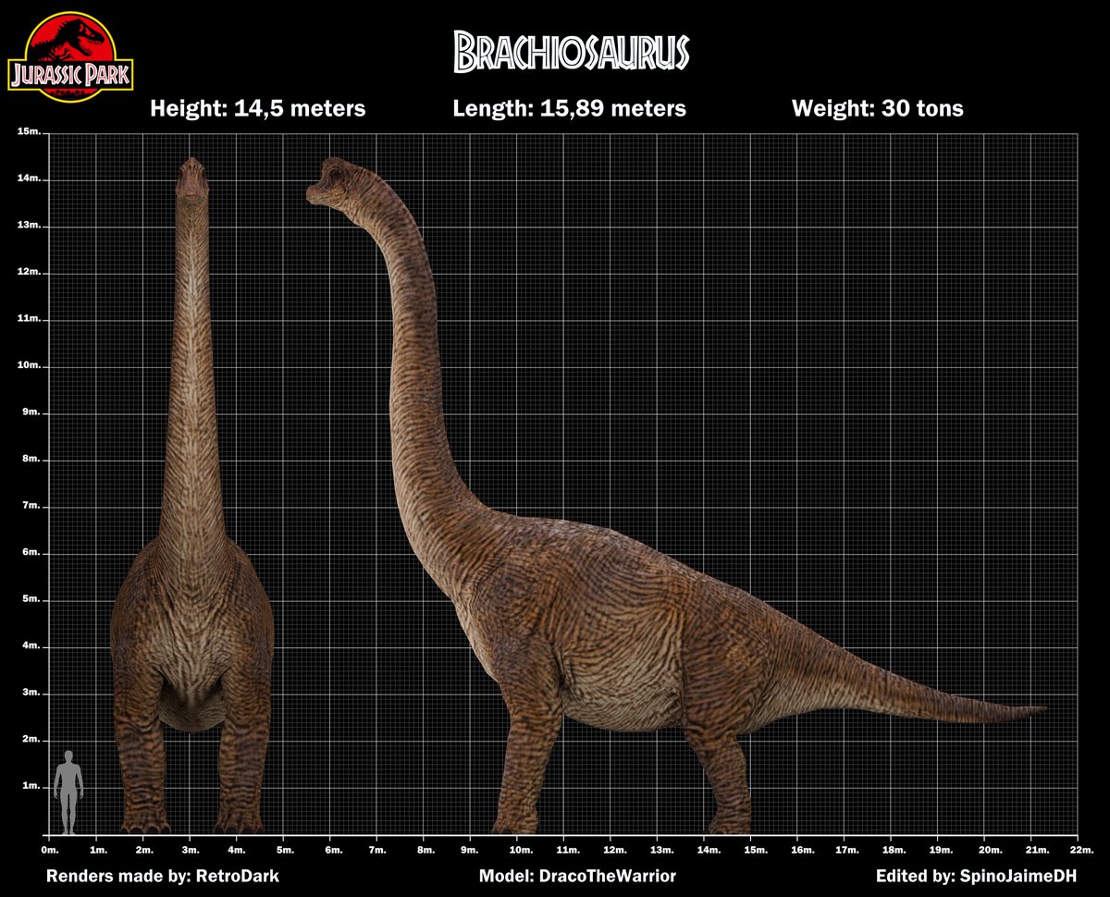Click the 11m. horizontal axis label
This screenshot has height=897, width=1110.
coord(567,849)
